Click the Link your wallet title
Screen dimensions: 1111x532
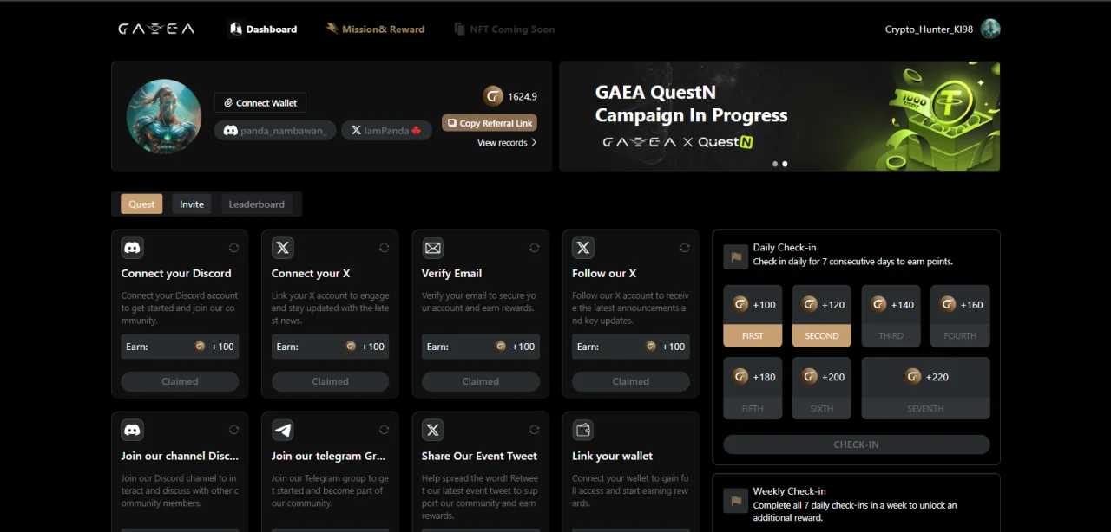[613, 456]
